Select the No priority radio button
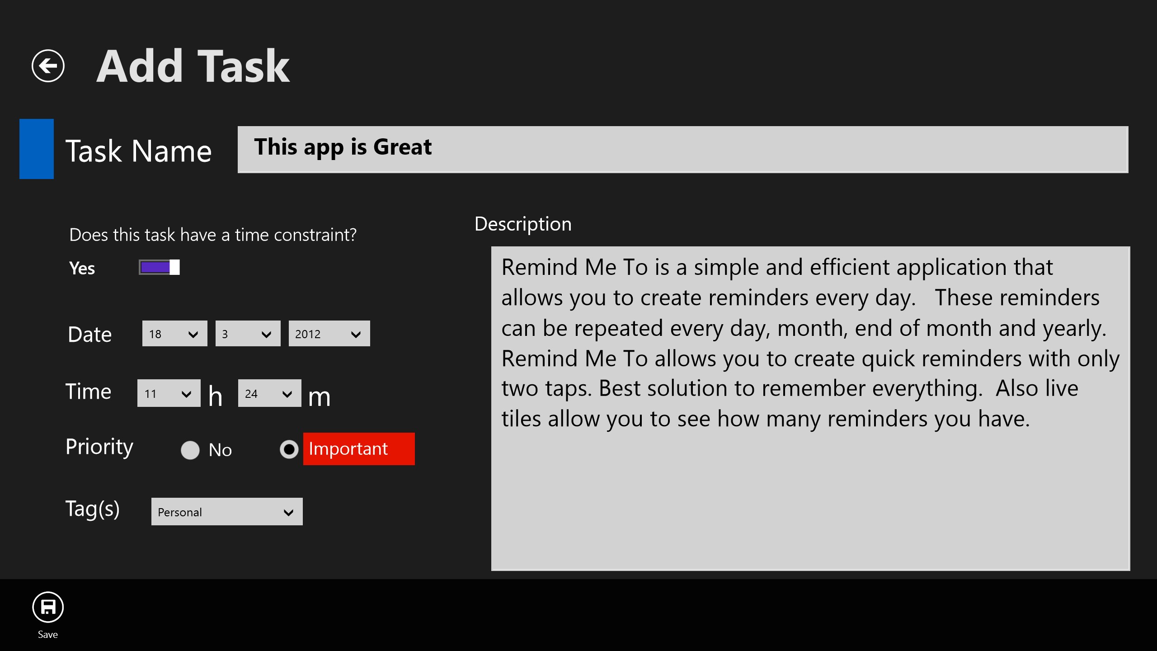The image size is (1157, 651). point(190,450)
